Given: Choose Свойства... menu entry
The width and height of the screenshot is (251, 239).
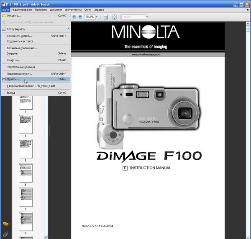Looking at the screenshot, I should 36,60.
